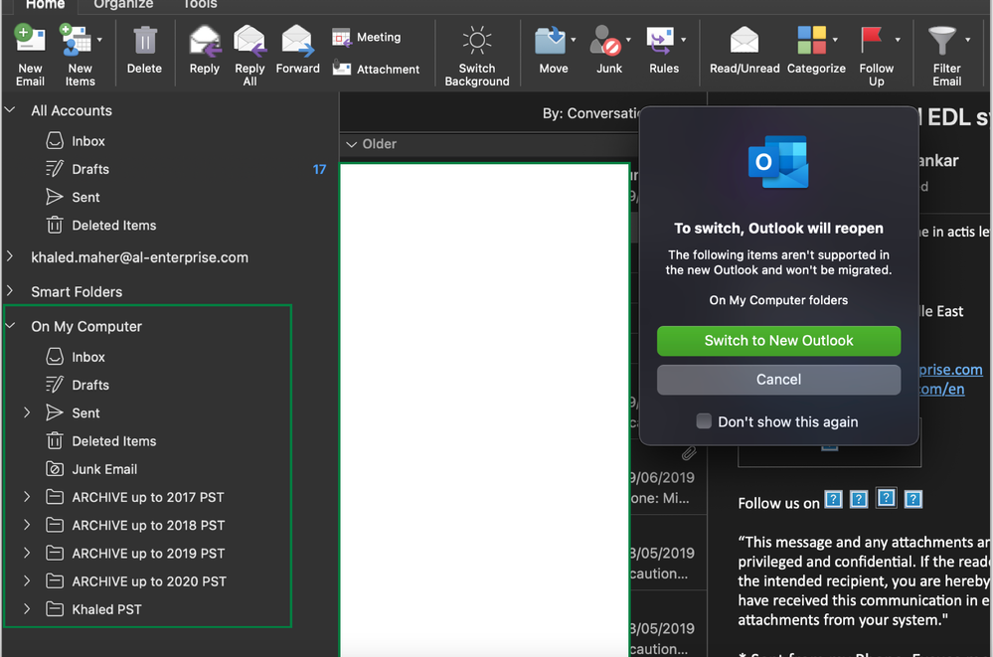Image resolution: width=993 pixels, height=657 pixels.
Task: Open the Junk dropdown arrow
Action: pyautogui.click(x=628, y=40)
